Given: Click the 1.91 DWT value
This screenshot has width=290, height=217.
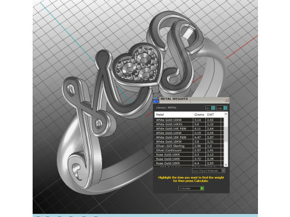Looking at the screenshot, I should coord(210,150).
